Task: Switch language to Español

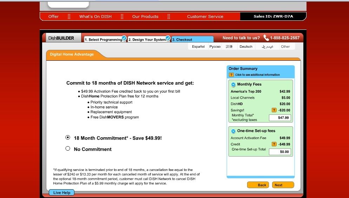Action: (x=198, y=46)
